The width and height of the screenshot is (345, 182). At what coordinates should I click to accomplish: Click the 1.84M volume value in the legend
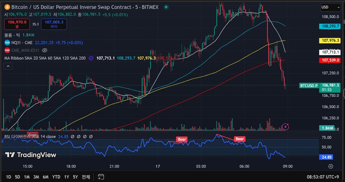[28, 35]
